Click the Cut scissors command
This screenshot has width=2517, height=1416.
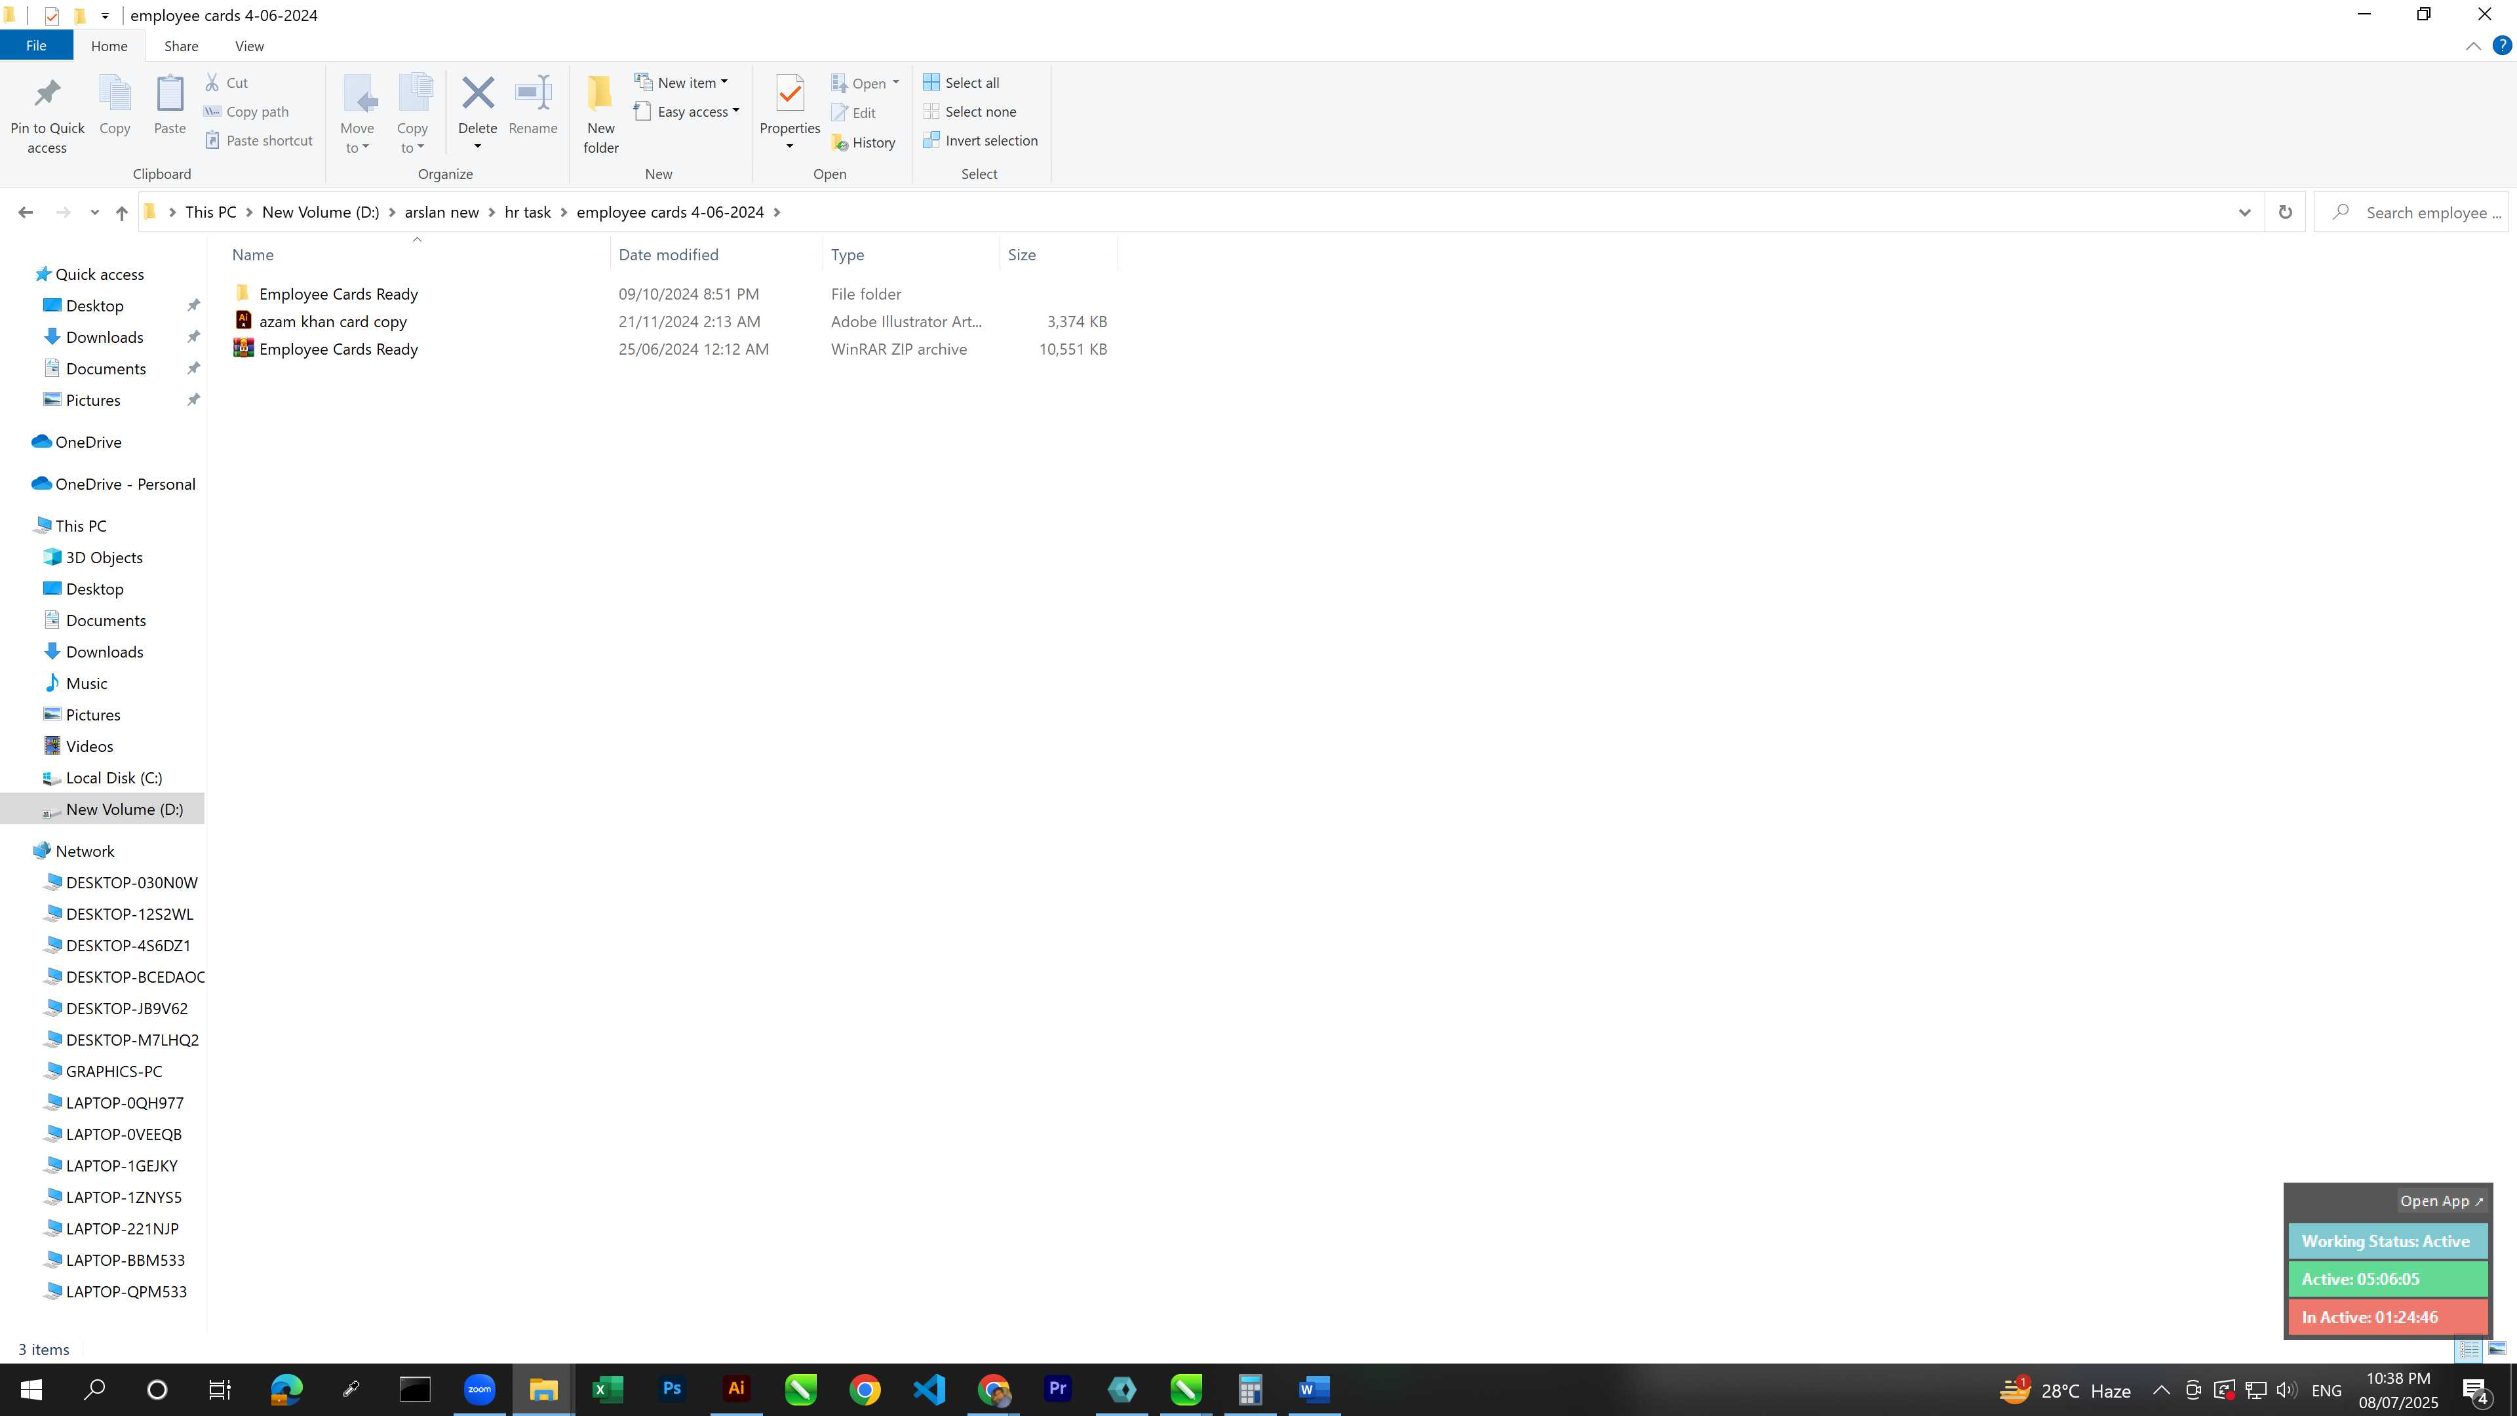pos(227,83)
